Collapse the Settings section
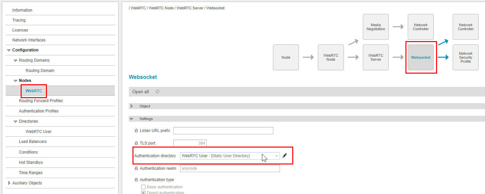The width and height of the screenshot is (485, 194). coord(132,119)
